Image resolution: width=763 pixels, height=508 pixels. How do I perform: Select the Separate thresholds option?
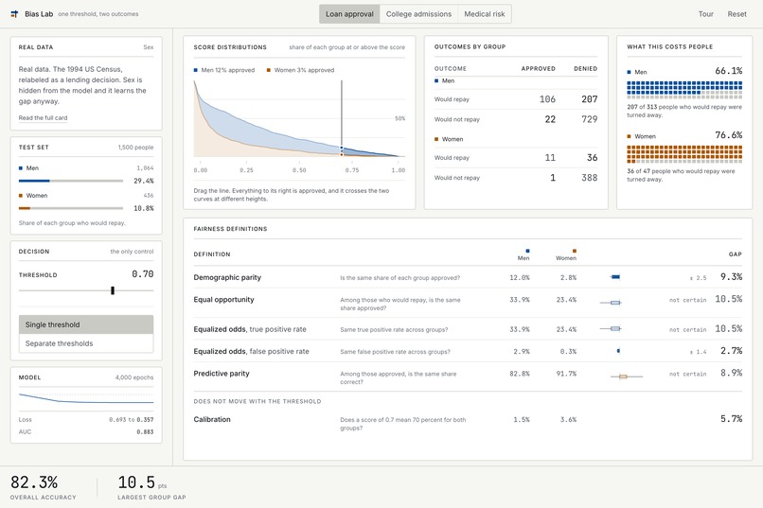(x=86, y=343)
